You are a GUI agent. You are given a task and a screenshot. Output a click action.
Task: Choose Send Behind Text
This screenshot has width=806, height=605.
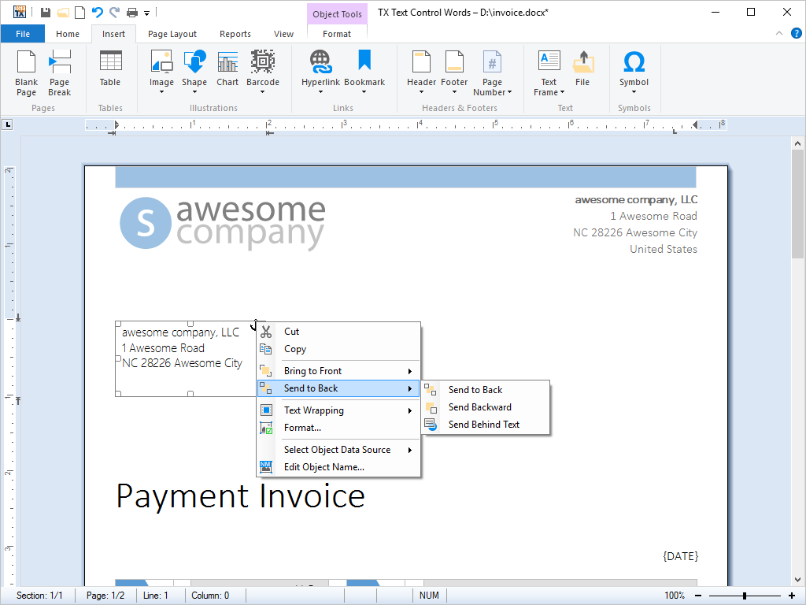(x=483, y=425)
